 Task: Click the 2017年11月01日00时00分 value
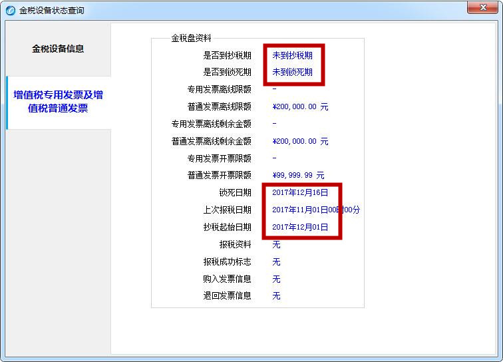point(316,210)
